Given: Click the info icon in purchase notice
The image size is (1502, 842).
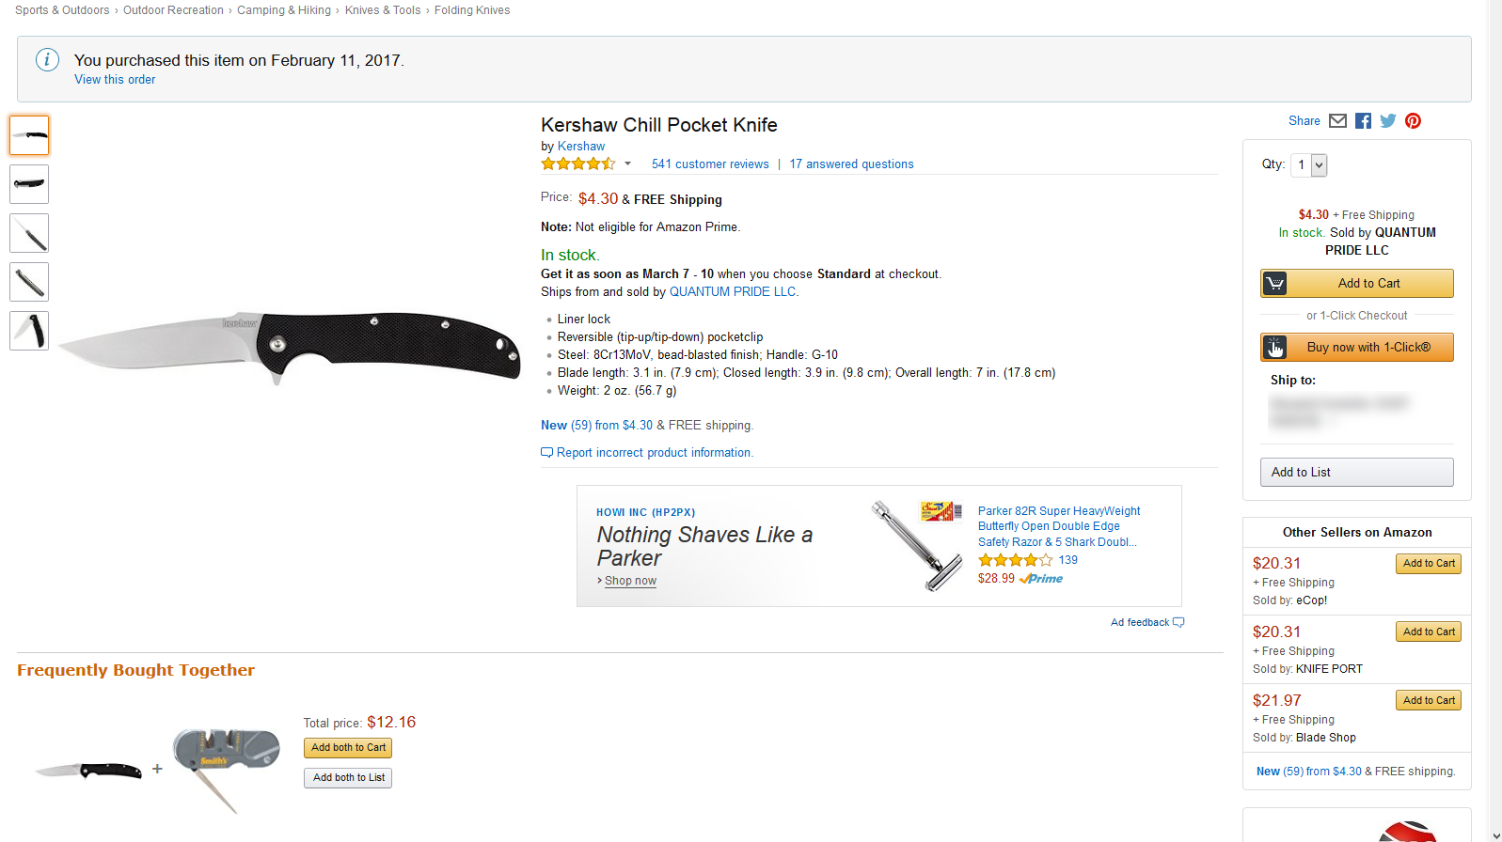Looking at the screenshot, I should pyautogui.click(x=47, y=60).
